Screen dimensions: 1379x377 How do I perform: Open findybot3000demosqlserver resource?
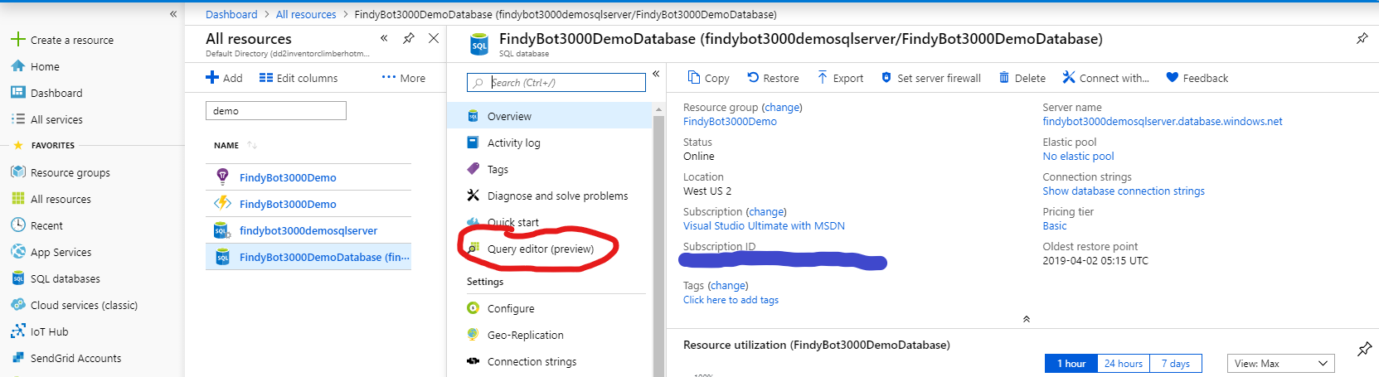(308, 230)
